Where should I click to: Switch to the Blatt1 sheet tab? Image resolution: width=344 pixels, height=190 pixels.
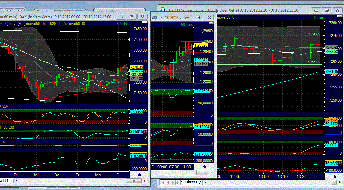(x=191, y=183)
